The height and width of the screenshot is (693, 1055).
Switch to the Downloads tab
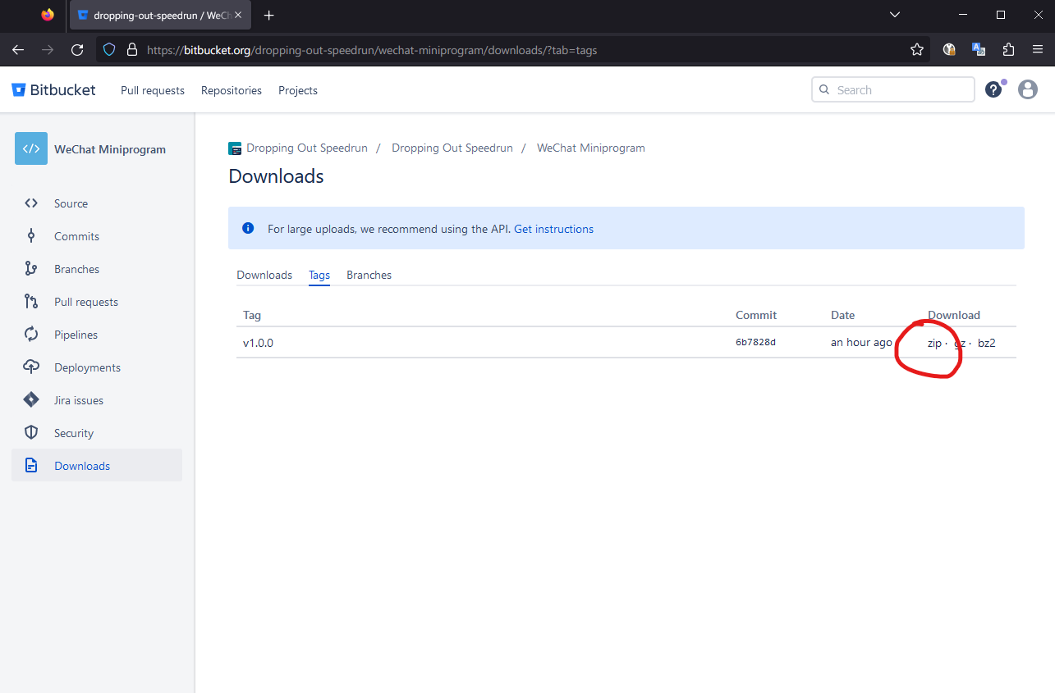(x=264, y=275)
